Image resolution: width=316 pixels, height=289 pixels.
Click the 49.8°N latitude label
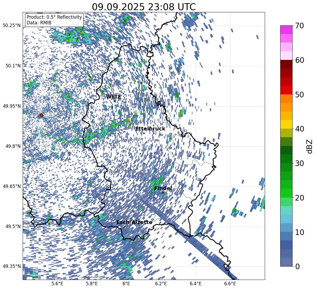click(13, 146)
